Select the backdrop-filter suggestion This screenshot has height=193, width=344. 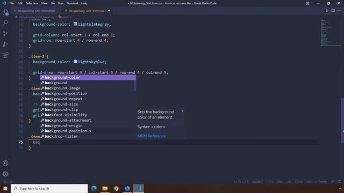[88, 136]
